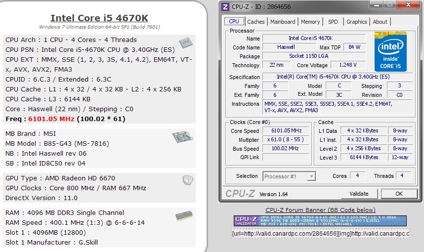Click the RAM stick icon beside RAM info

coord(184,216)
